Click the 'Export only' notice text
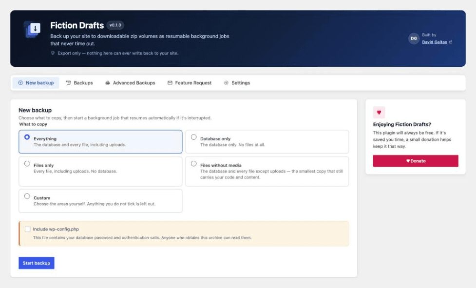476x288 pixels. (x=118, y=53)
